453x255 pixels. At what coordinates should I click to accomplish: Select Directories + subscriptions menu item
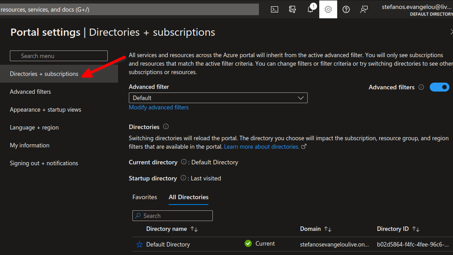tap(59, 74)
